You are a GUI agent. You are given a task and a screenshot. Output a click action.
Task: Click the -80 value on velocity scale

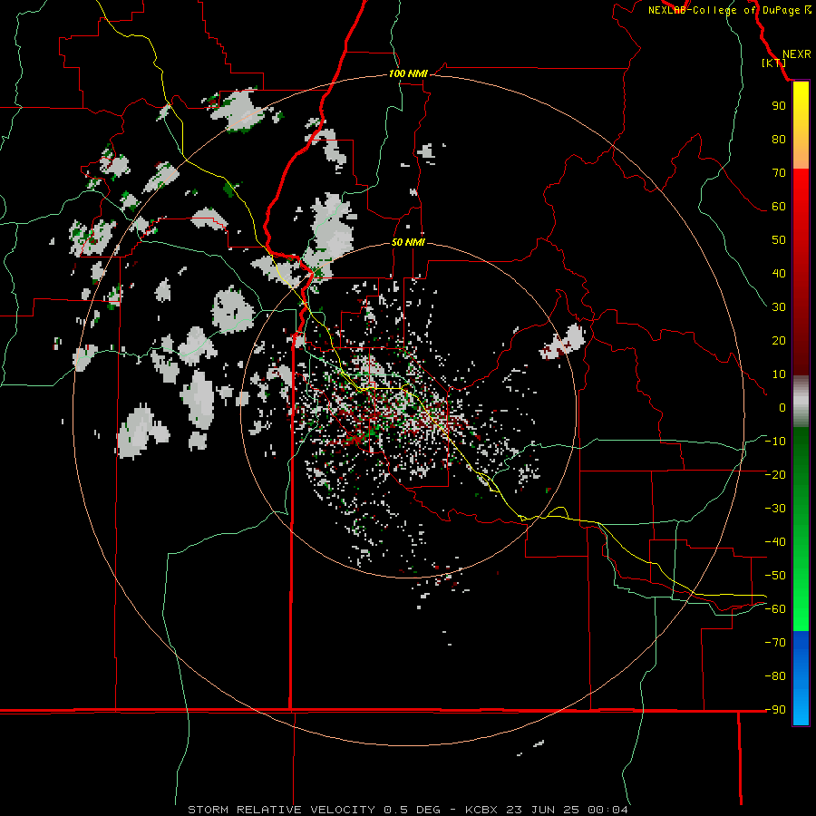coord(775,676)
